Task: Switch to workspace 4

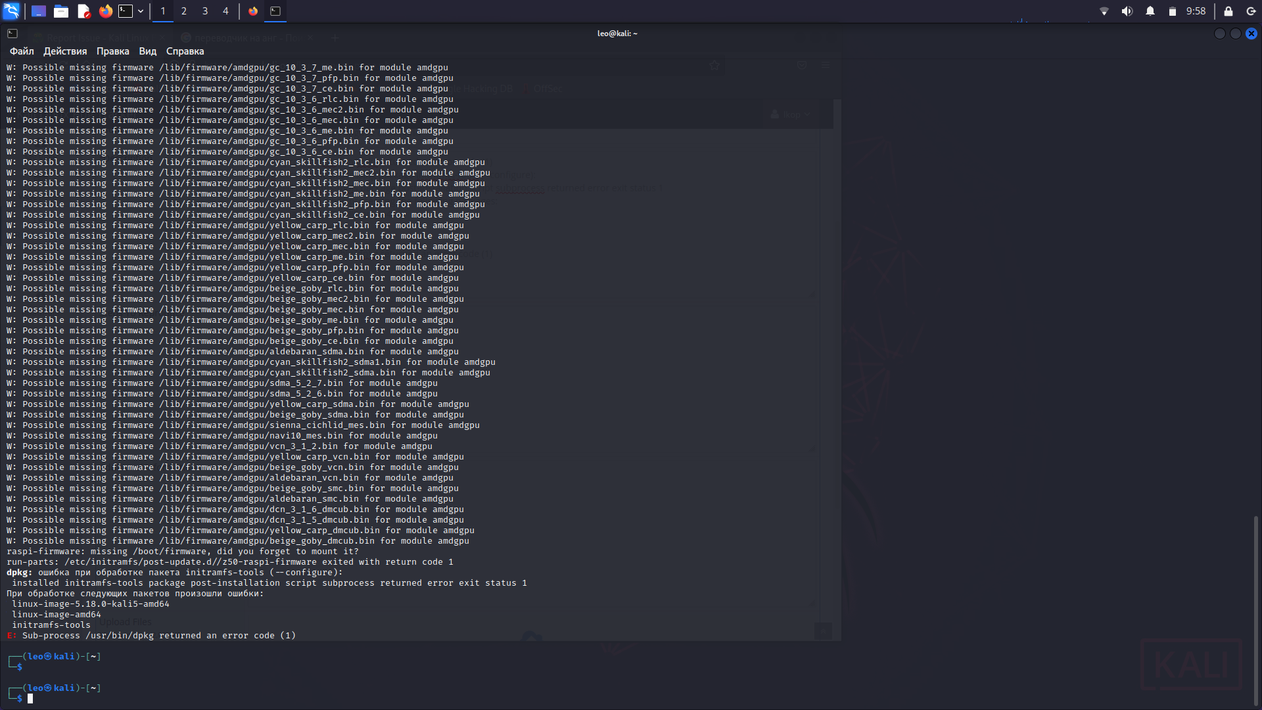Action: coord(225,11)
